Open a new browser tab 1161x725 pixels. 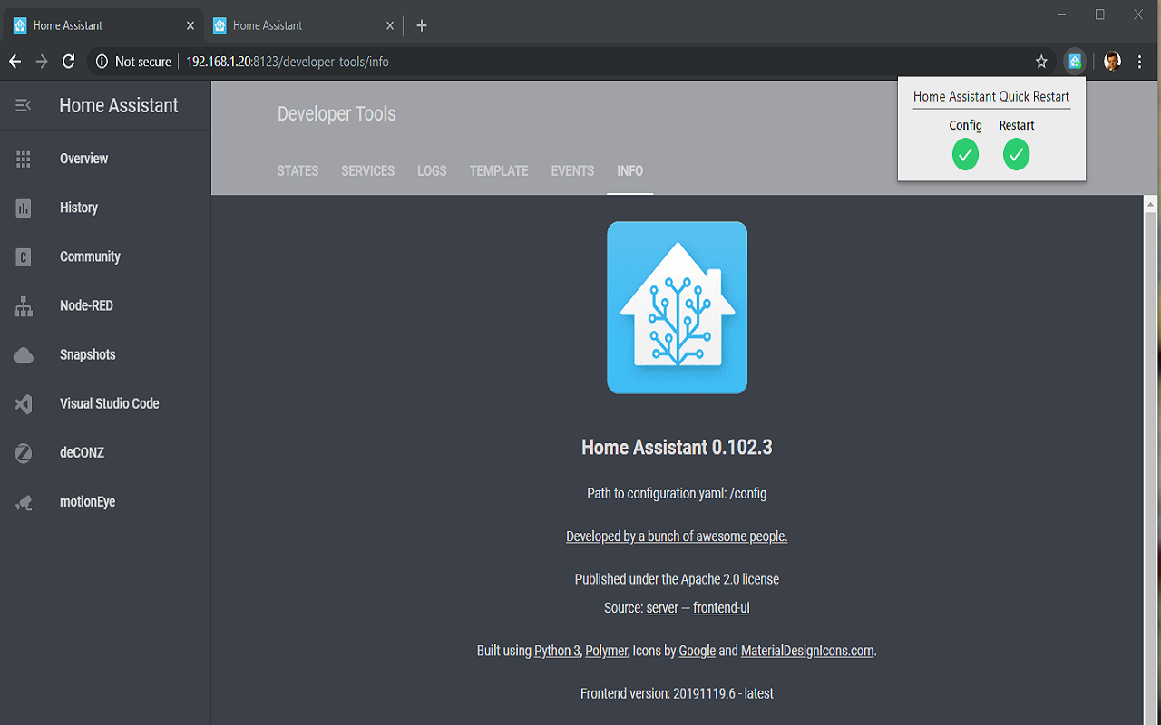(x=422, y=25)
